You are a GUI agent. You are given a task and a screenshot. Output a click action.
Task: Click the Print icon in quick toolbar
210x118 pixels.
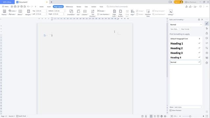point(21,7)
